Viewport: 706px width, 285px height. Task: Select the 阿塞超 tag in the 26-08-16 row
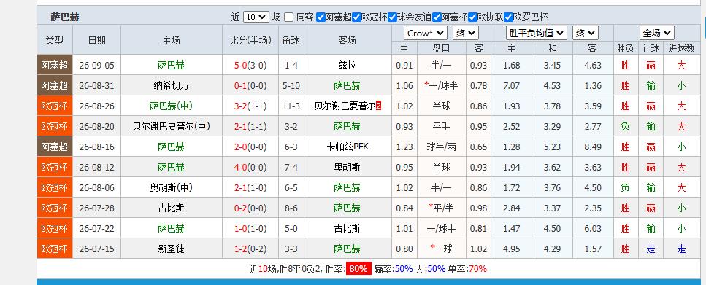pos(55,147)
